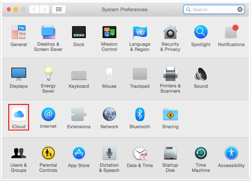The height and width of the screenshot is (181, 251).
Task: Click the back navigation arrow
Action: pyautogui.click(x=34, y=9)
